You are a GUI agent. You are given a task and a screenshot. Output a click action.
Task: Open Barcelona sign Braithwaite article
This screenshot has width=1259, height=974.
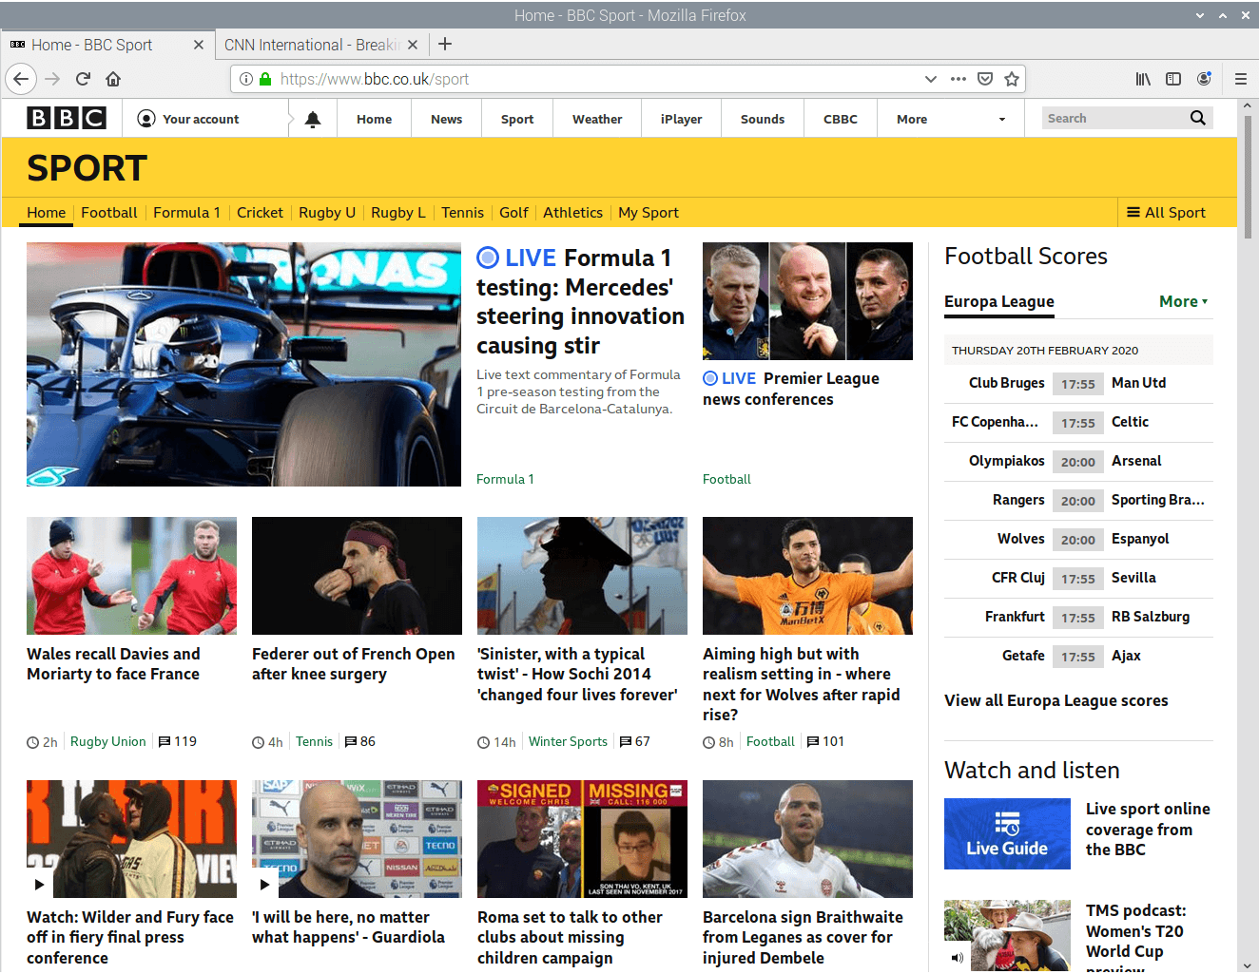point(803,937)
